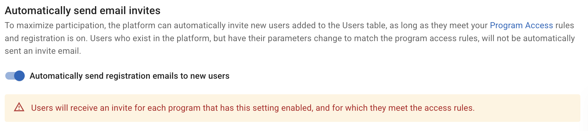
Task: Click empty right side of warning banner
Action: coord(530,108)
